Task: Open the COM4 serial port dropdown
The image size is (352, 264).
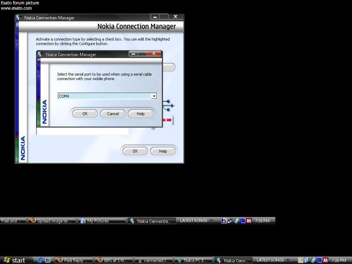Action: [x=154, y=96]
